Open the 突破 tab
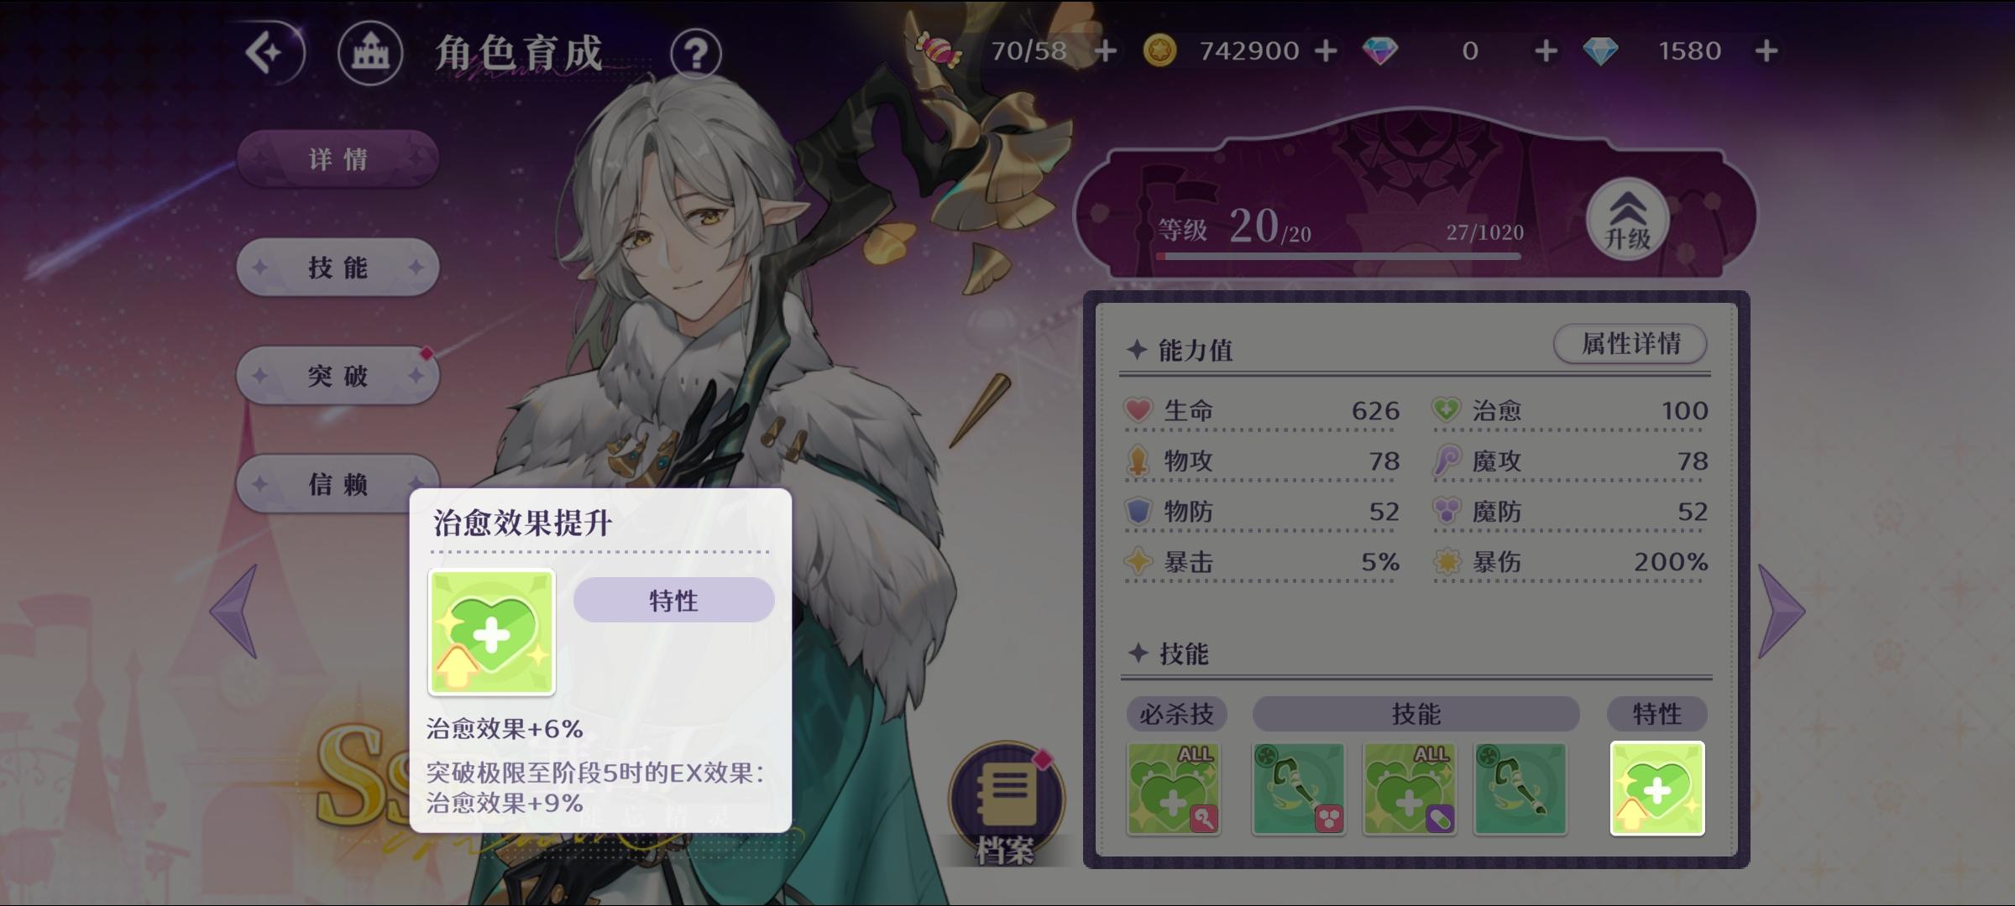This screenshot has height=906, width=2015. click(338, 376)
